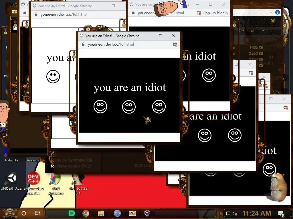This screenshot has height=219, width=293.
Task: Open the steampunk Start button
Action: 10,213
